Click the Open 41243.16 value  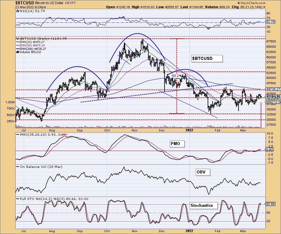point(118,7)
